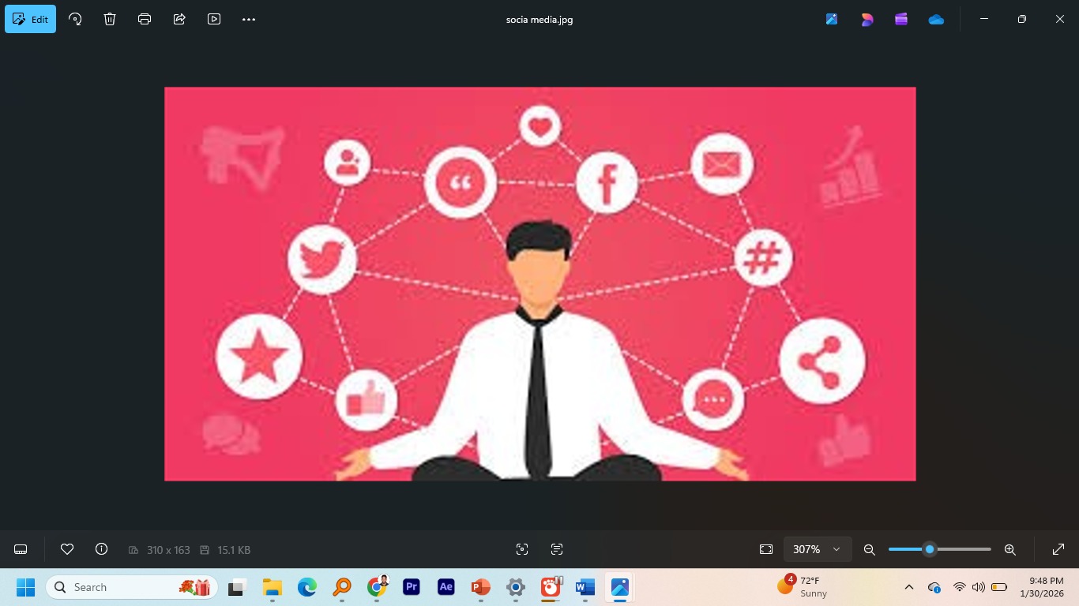Open the Windows Start menu
This screenshot has width=1079, height=606.
(25, 587)
